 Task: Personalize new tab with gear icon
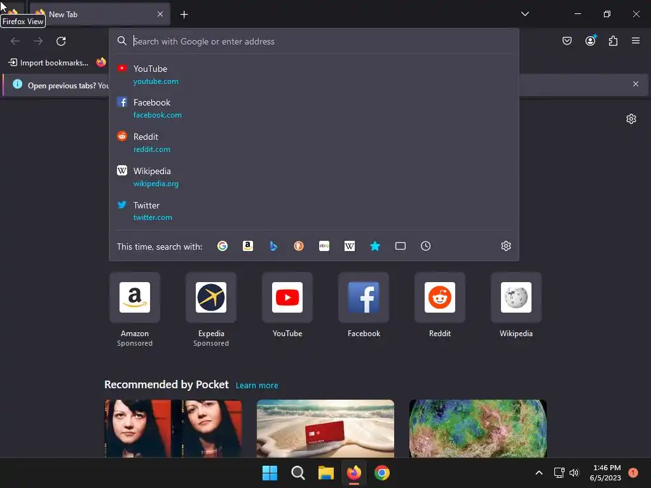[631, 119]
